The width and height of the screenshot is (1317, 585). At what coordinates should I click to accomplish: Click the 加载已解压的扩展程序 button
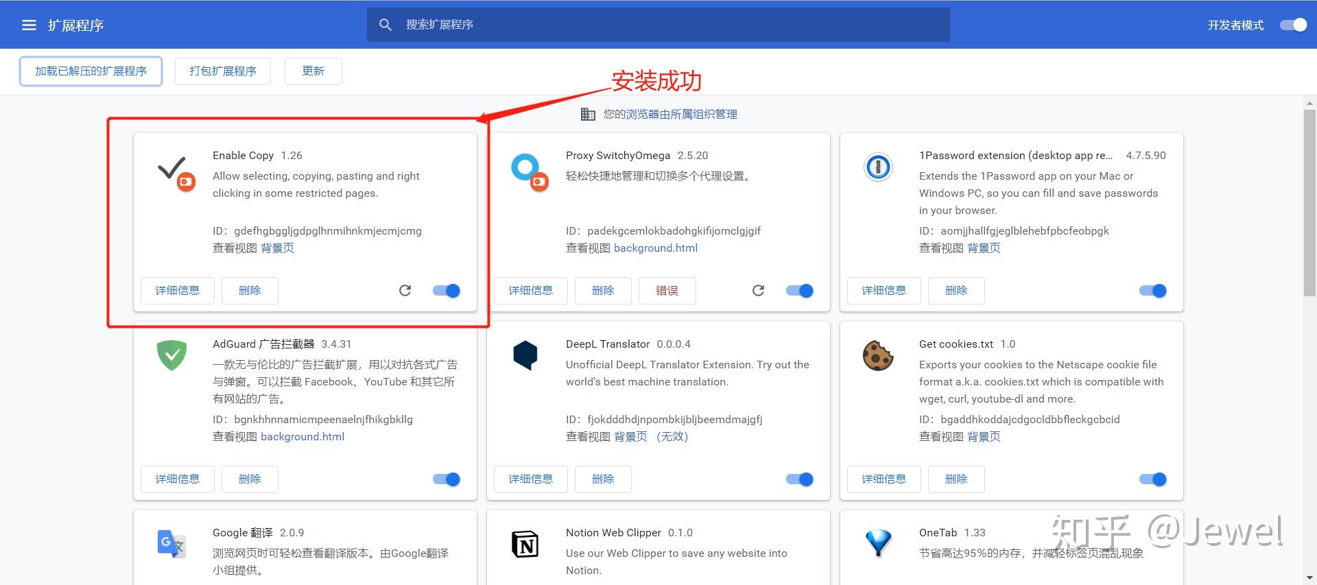[x=91, y=71]
